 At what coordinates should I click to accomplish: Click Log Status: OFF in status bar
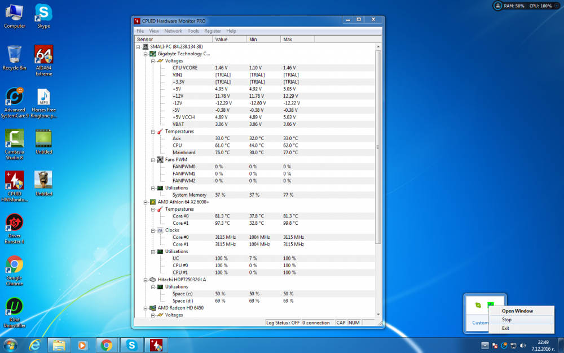pos(283,323)
